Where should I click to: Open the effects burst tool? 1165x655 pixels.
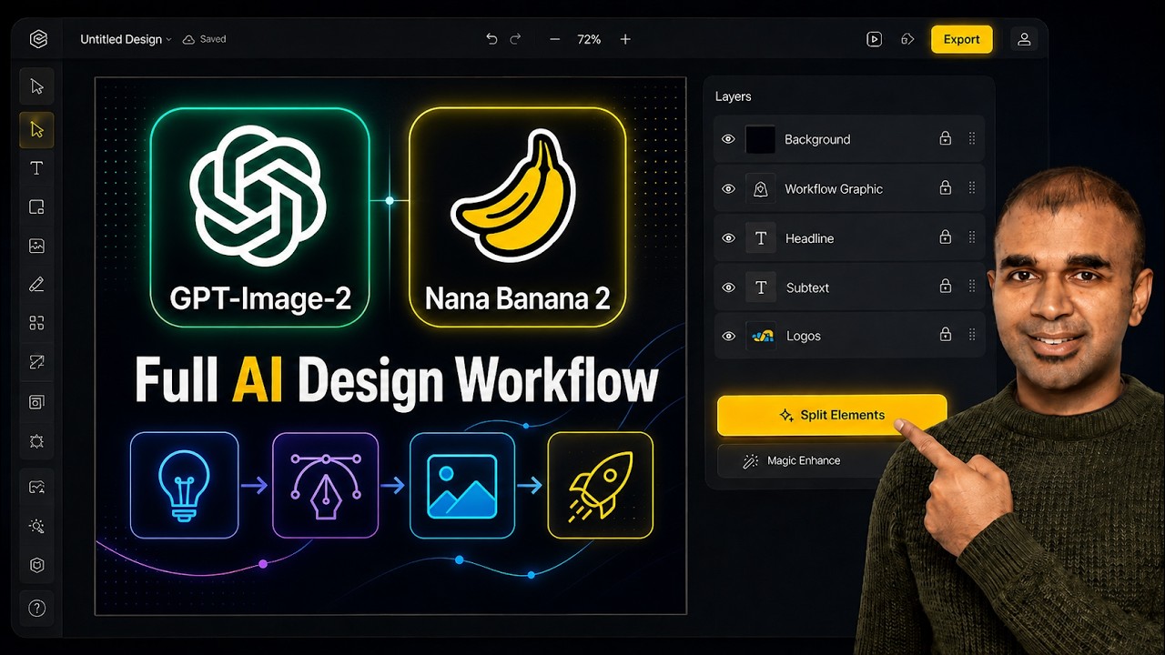[36, 441]
